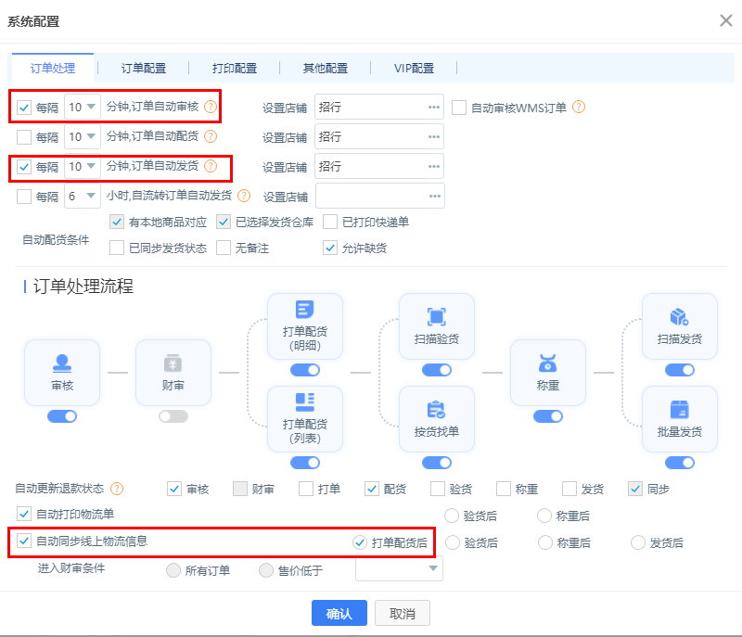This screenshot has height=637, width=742.
Task: Turn off the 审核 step switch
Action: pyautogui.click(x=62, y=416)
